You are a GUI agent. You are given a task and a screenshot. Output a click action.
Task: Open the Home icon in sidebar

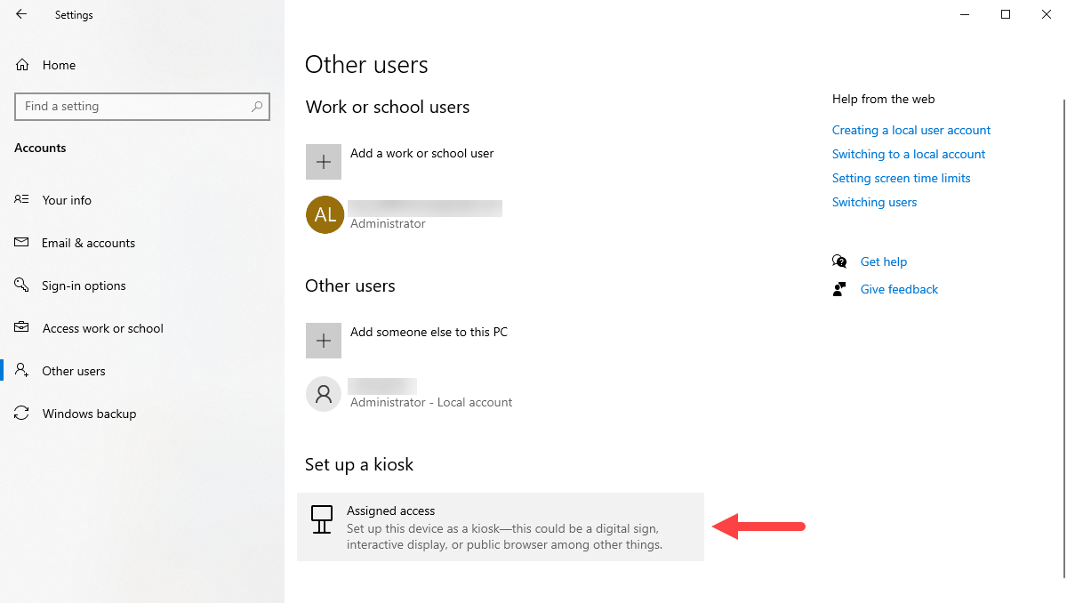pos(22,65)
